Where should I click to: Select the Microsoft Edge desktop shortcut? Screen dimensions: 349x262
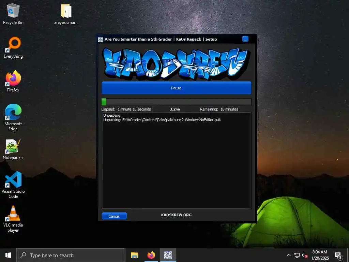click(x=13, y=117)
